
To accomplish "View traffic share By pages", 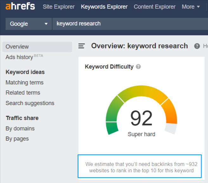I will [x=17, y=139].
